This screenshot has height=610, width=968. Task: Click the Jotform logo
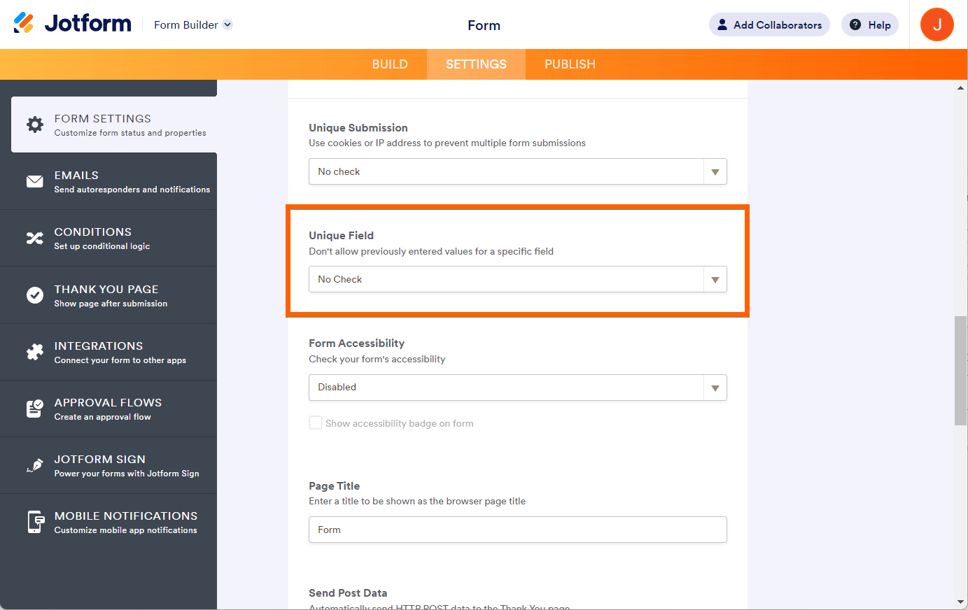pyautogui.click(x=73, y=24)
